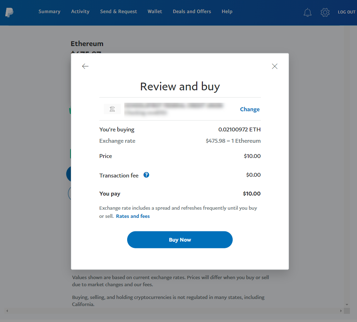Open Deals and Offers
Screen dimensions: 357x322
pyautogui.click(x=192, y=12)
